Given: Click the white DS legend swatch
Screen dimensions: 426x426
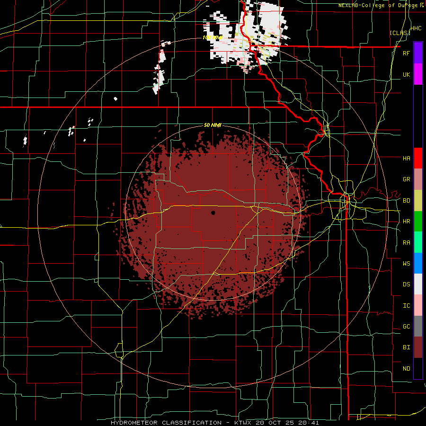Looking at the screenshot, I should 418,284.
